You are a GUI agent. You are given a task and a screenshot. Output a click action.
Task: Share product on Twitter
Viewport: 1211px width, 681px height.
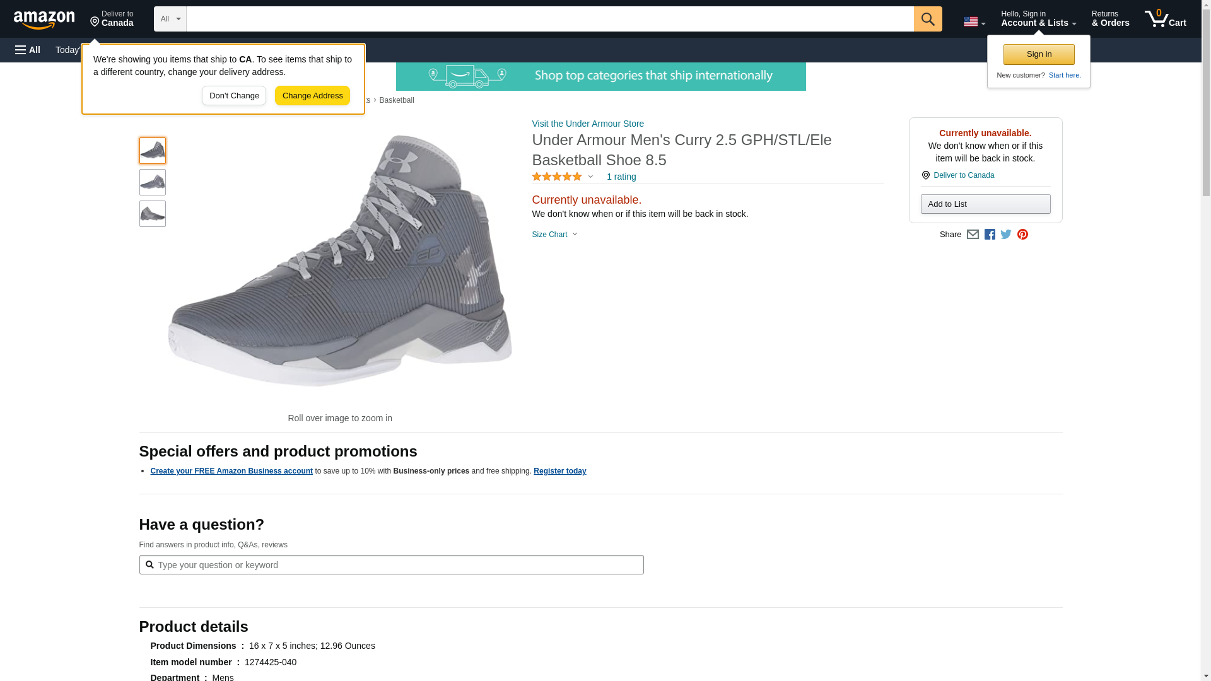(1006, 235)
